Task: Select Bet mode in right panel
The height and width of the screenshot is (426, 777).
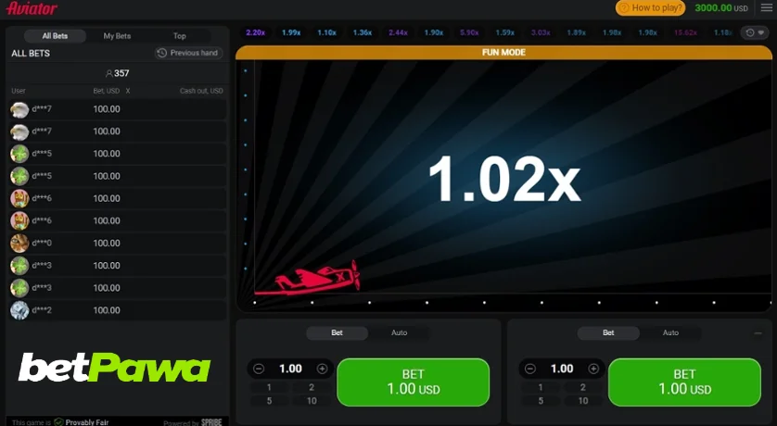Action: coord(608,332)
